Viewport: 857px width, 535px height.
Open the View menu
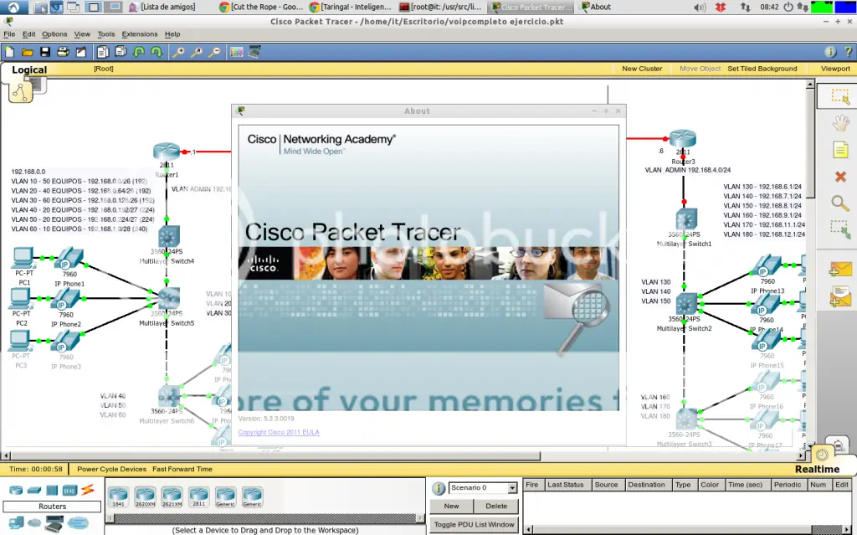point(82,34)
